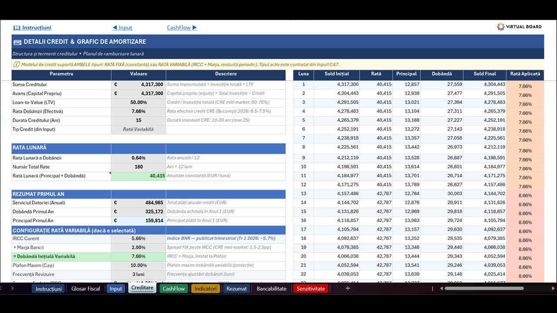
Task: Open the Glosar Fiscal sheet tab
Action: pyautogui.click(x=86, y=289)
